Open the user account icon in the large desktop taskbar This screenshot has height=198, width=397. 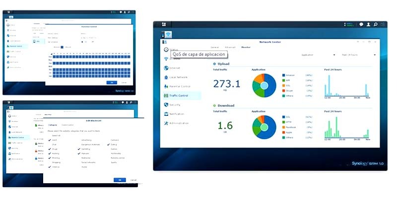(x=368, y=24)
